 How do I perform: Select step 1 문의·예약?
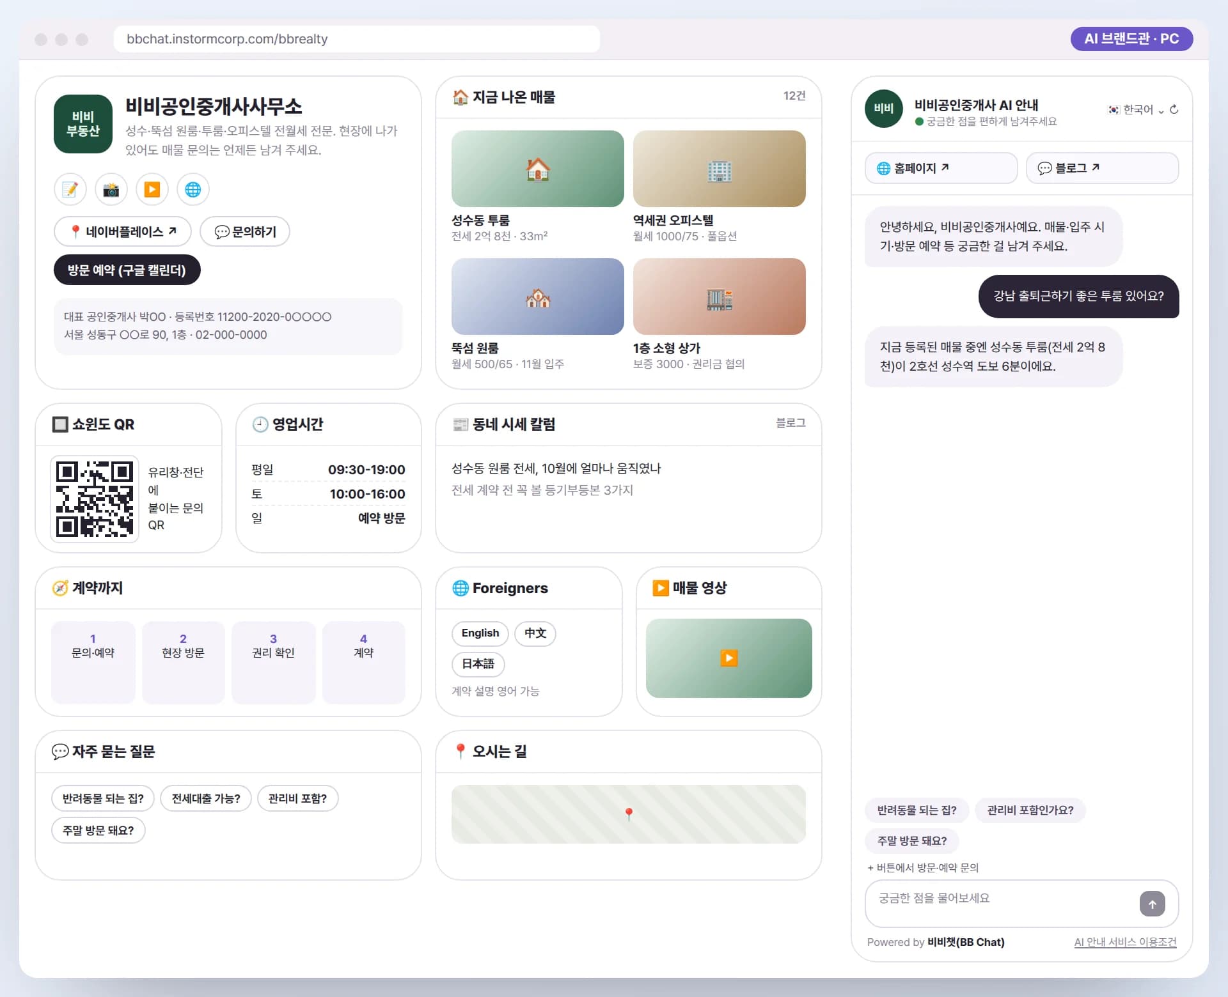[x=93, y=663]
